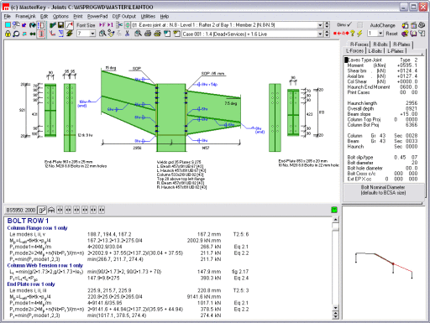Click the first double-arrow button after car icon
This screenshot has height=323, width=430.
coord(60,210)
